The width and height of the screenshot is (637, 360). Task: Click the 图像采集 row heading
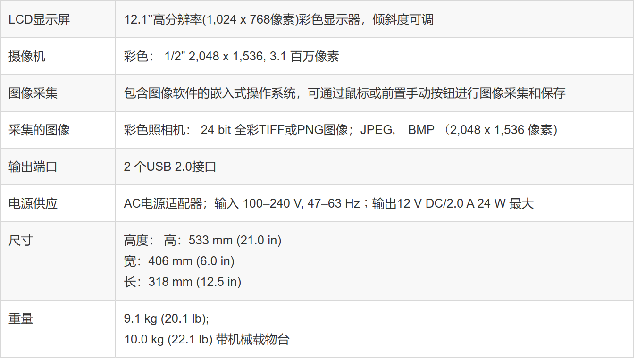[33, 93]
